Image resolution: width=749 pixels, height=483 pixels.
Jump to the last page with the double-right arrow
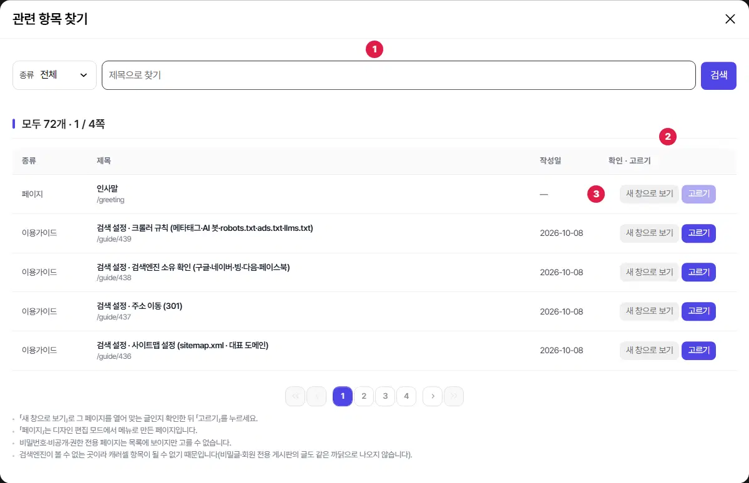click(x=454, y=396)
